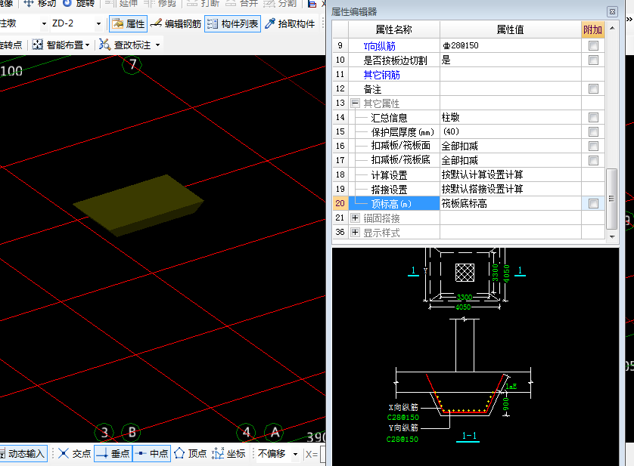Expand the 显示样式 group
The height and width of the screenshot is (466, 634).
pyautogui.click(x=355, y=232)
